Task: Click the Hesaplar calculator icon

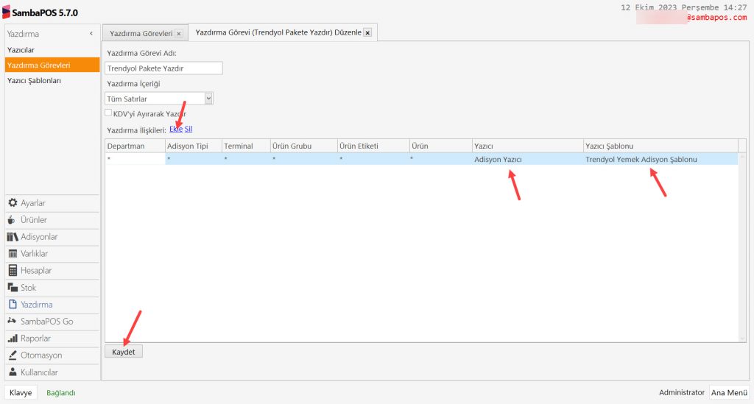Action: [13, 271]
